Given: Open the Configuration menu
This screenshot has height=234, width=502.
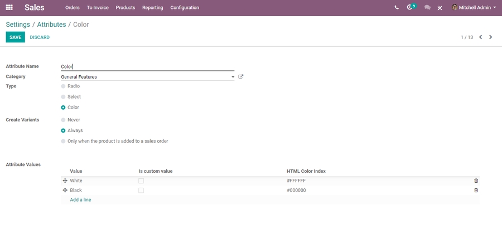Looking at the screenshot, I should coord(184,8).
